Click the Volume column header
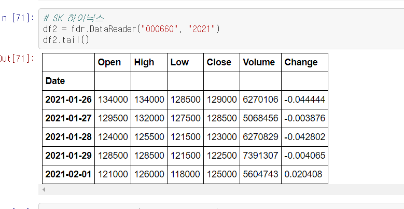 tap(259, 62)
